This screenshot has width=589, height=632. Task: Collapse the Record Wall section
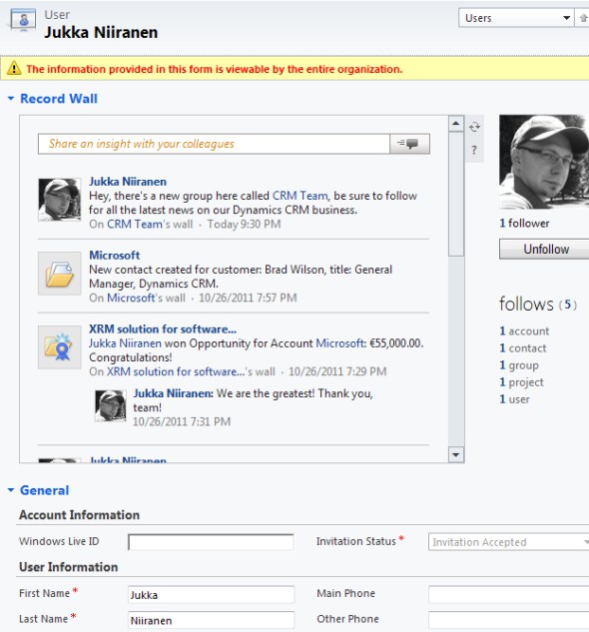click(10, 99)
